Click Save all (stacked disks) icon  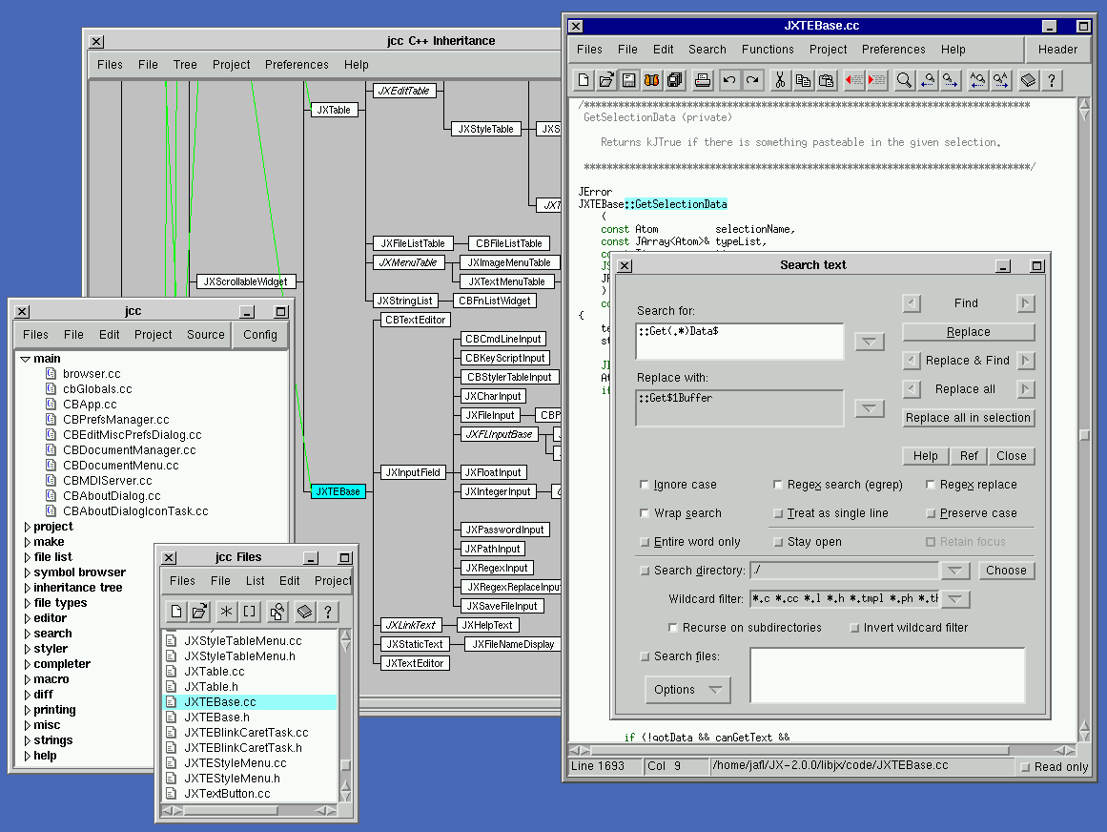coord(675,80)
